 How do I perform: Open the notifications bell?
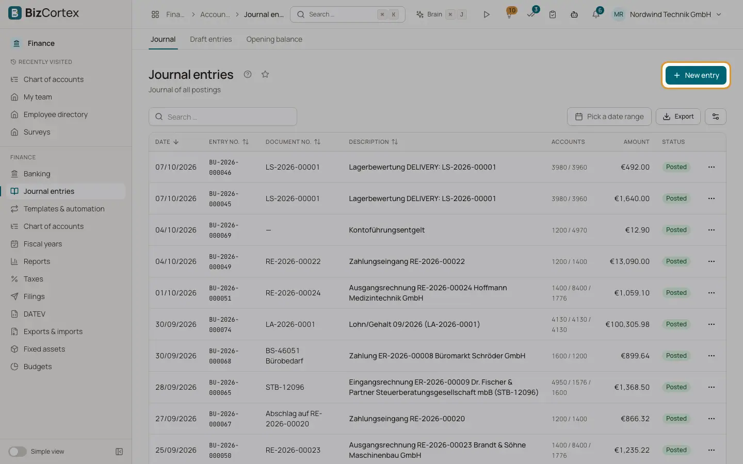[596, 14]
